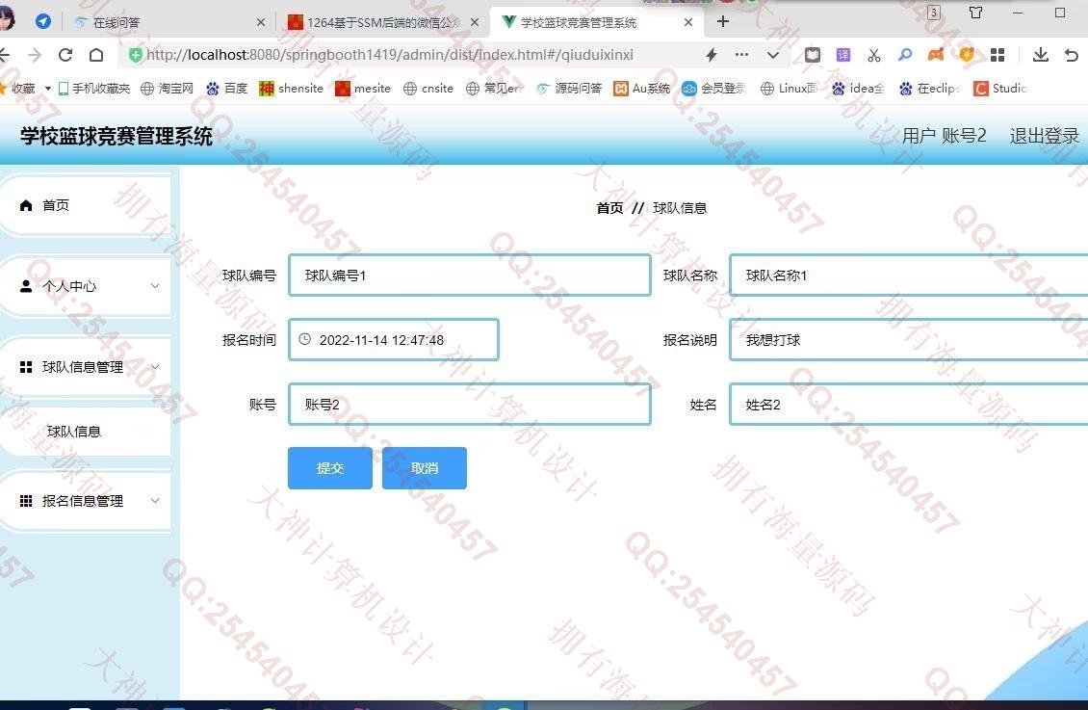This screenshot has height=710, width=1088.
Task: Open the Studio bookmark
Action: click(999, 88)
